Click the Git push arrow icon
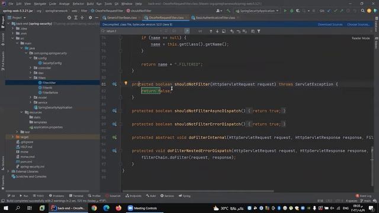The image size is (379, 213). coord(342,11)
